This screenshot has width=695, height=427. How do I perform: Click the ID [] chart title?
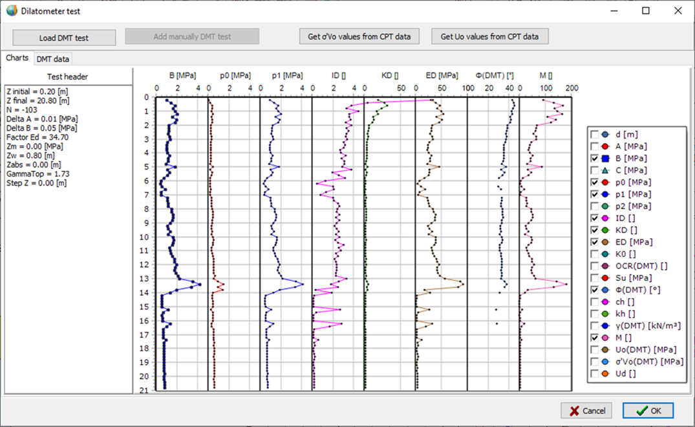click(x=339, y=76)
